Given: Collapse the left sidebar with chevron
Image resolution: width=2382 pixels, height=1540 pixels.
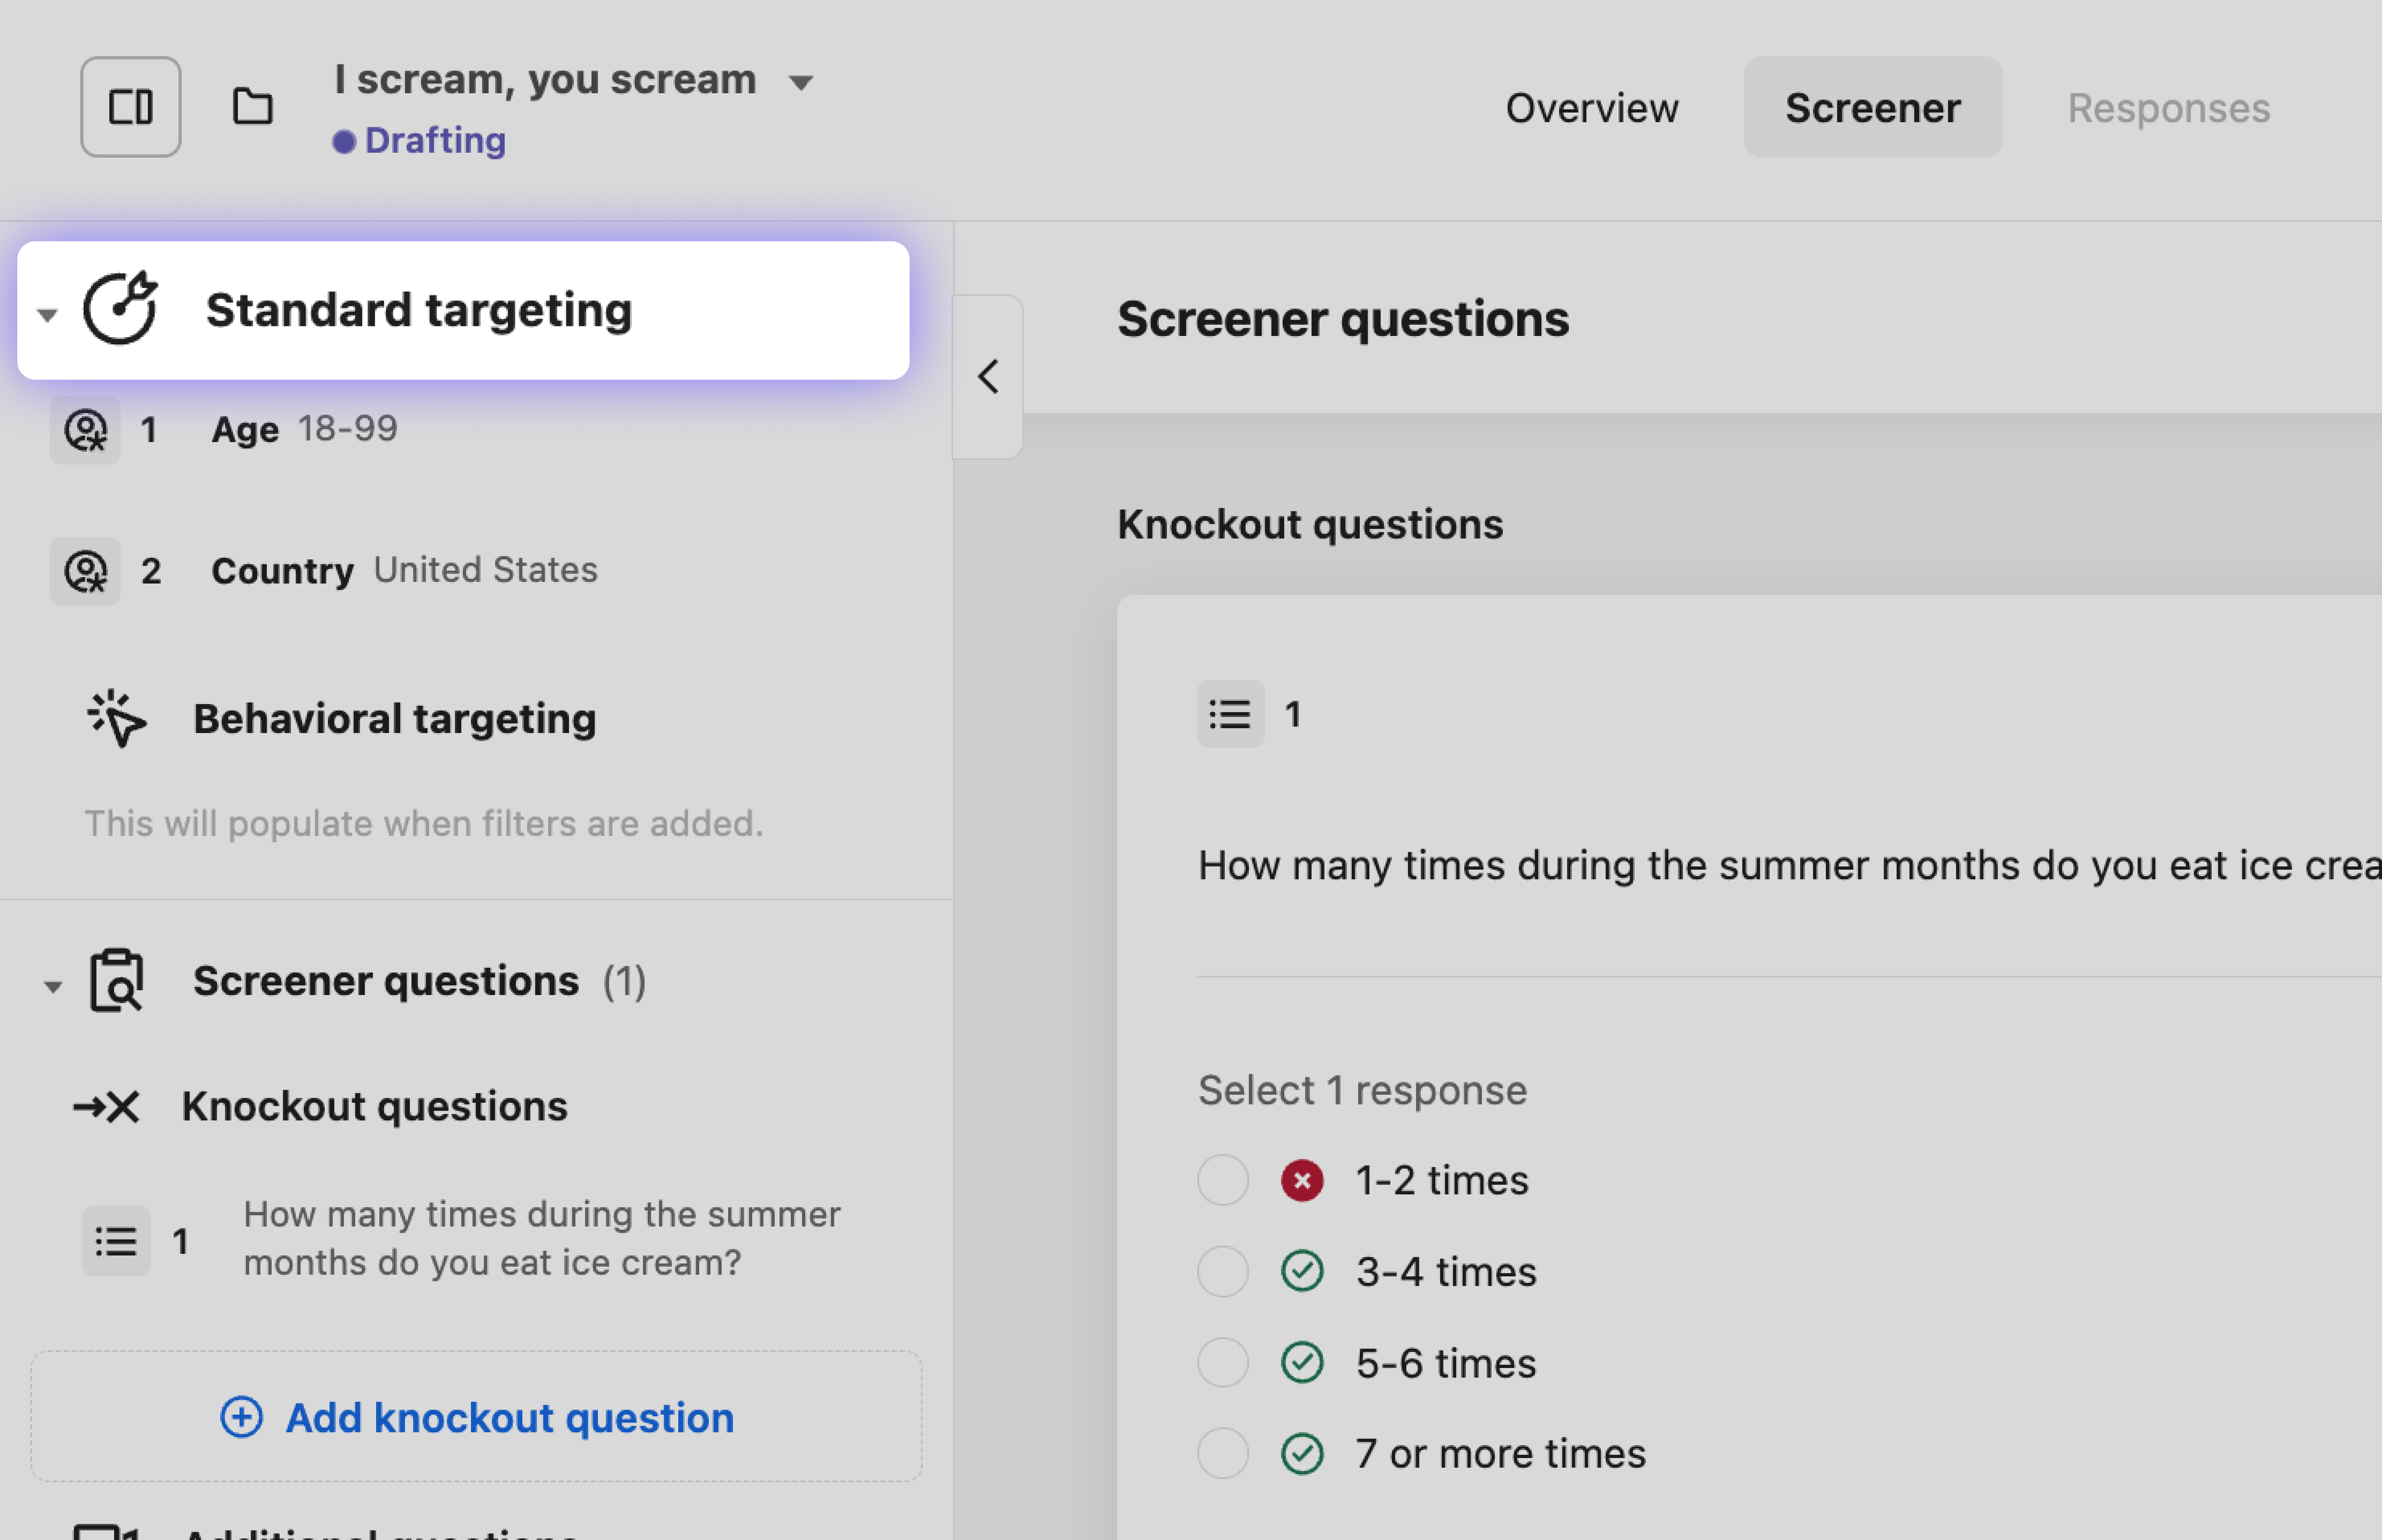Looking at the screenshot, I should pyautogui.click(x=988, y=377).
